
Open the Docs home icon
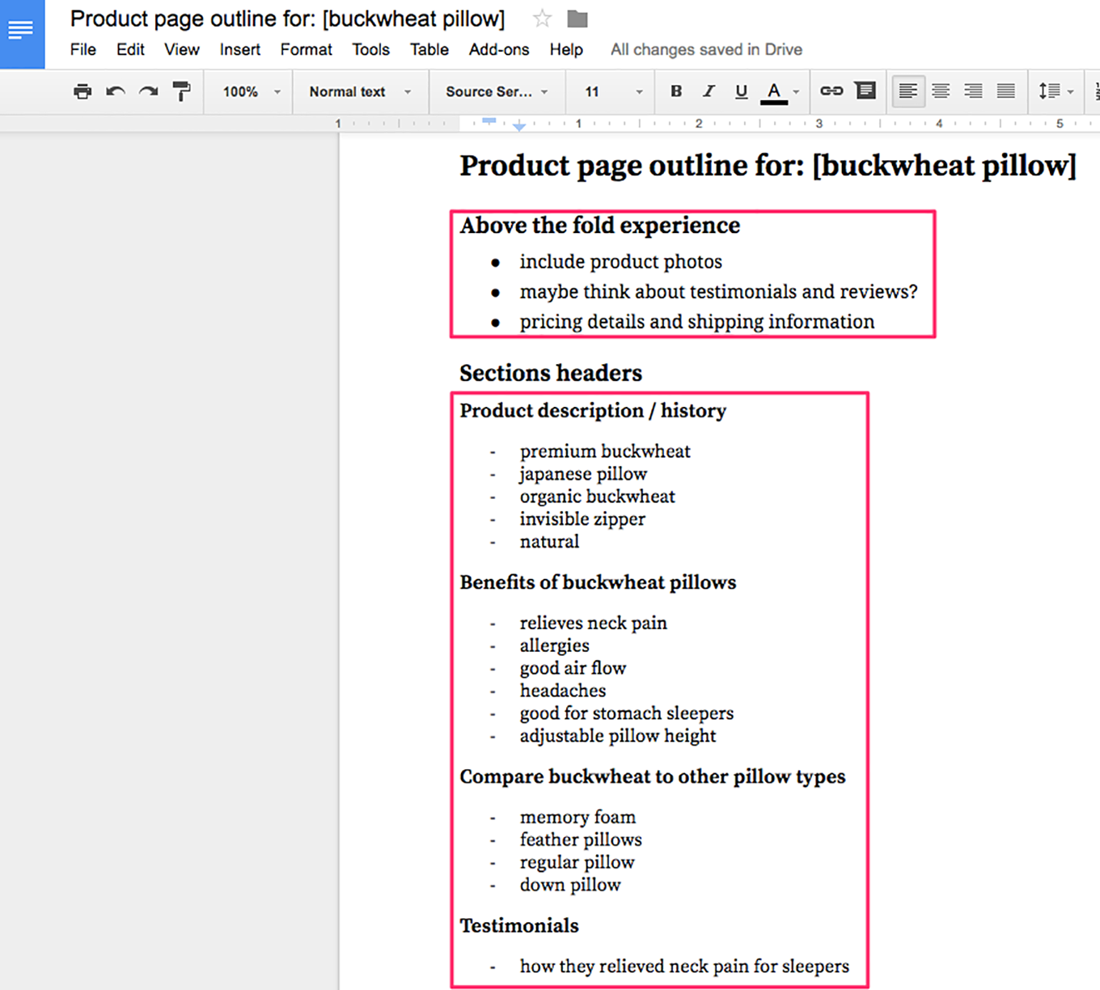[22, 32]
